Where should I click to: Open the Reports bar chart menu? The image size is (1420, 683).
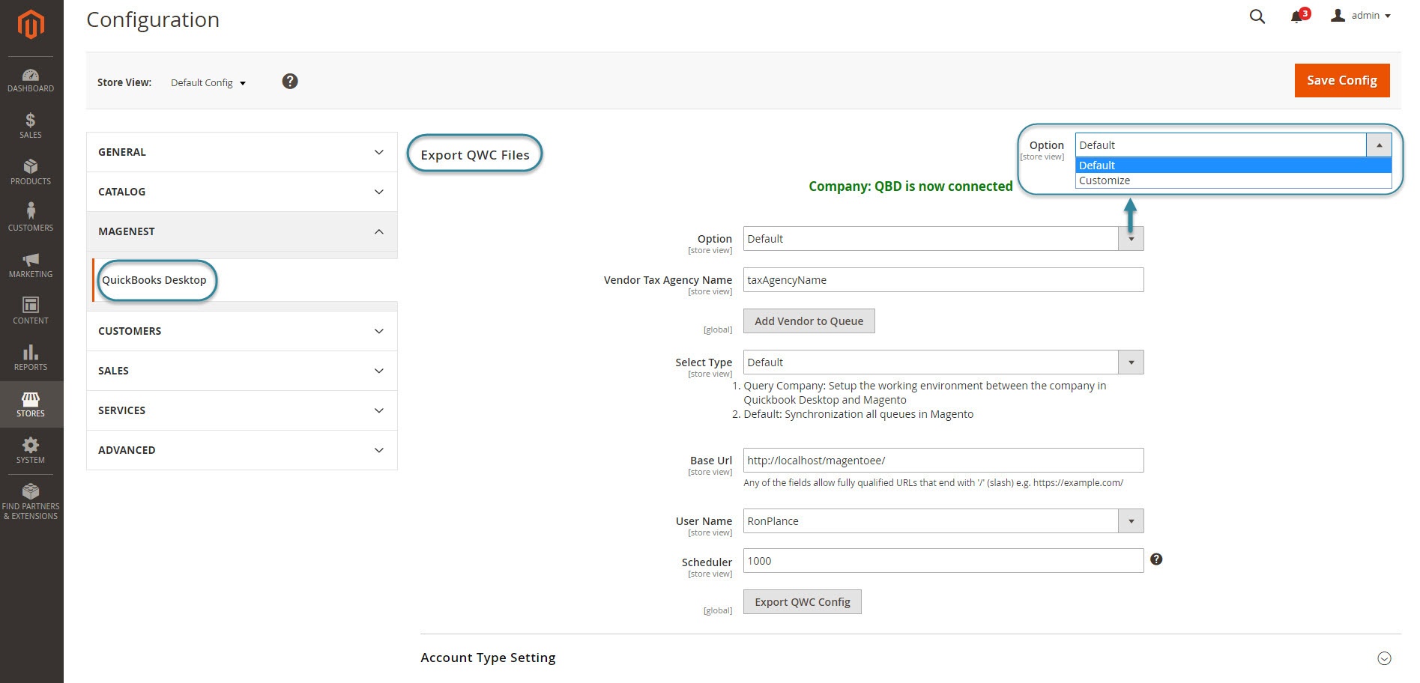[31, 358]
